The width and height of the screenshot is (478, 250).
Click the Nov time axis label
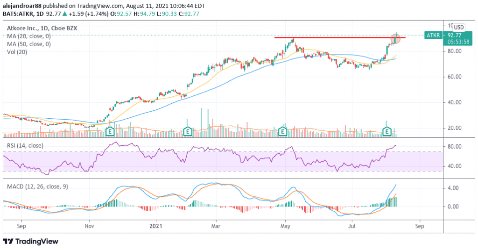click(x=89, y=226)
